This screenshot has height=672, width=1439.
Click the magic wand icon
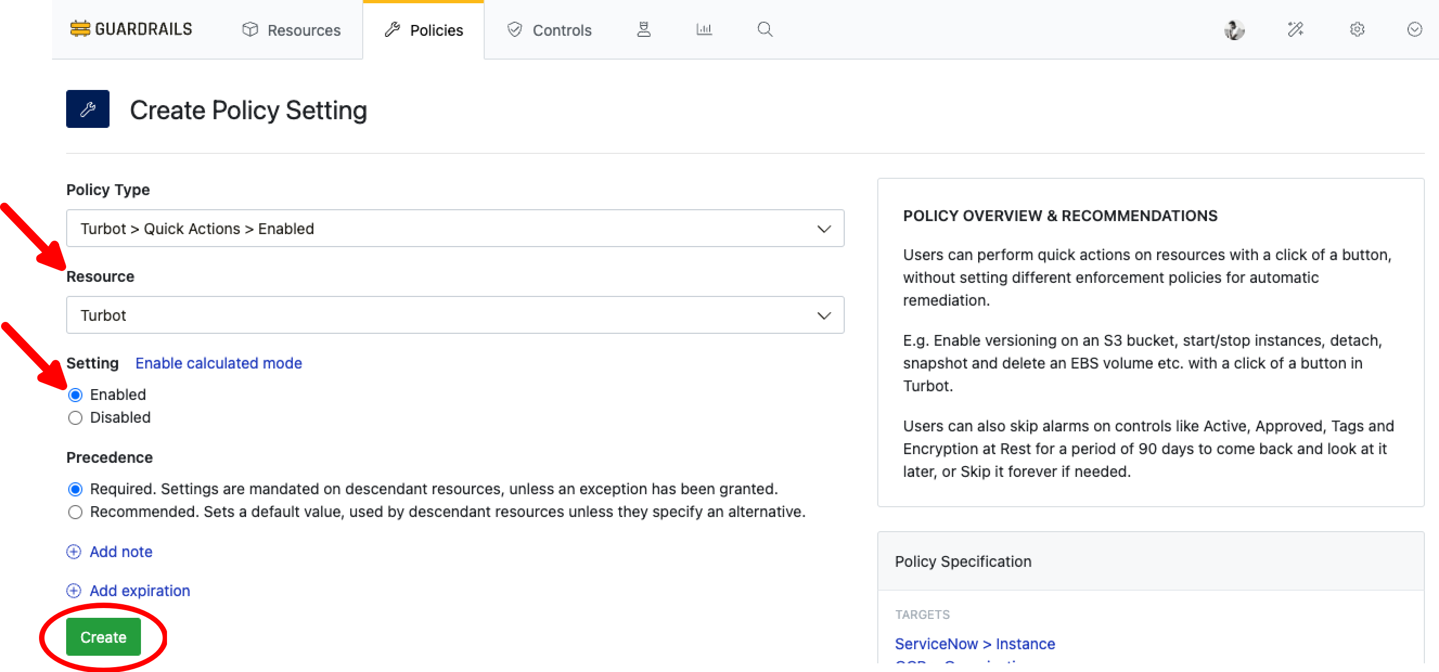click(1295, 30)
